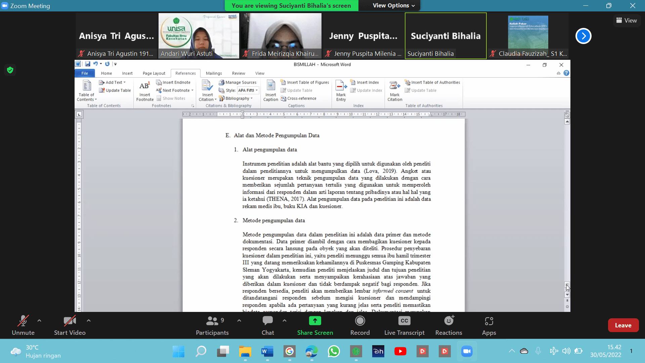This screenshot has height=363, width=645.
Task: Open Windows Start menu
Action: click(x=178, y=352)
